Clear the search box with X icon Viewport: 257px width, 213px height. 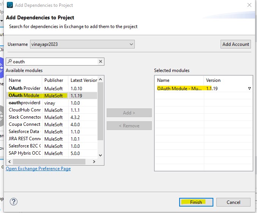(x=101, y=61)
